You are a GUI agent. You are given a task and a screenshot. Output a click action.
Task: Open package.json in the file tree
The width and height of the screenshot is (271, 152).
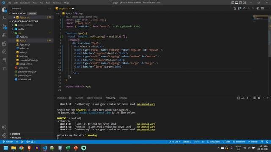pos(25,76)
